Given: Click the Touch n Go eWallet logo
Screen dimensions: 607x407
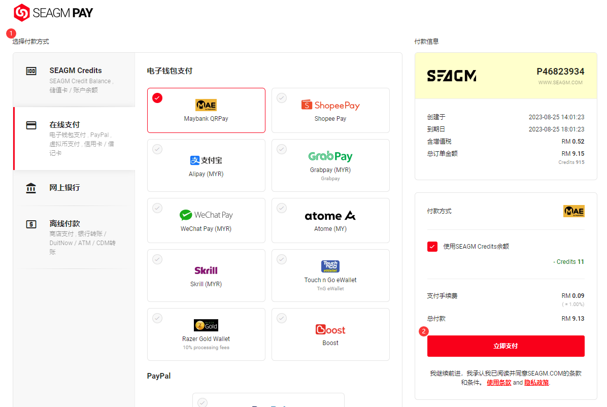Looking at the screenshot, I should (330, 266).
